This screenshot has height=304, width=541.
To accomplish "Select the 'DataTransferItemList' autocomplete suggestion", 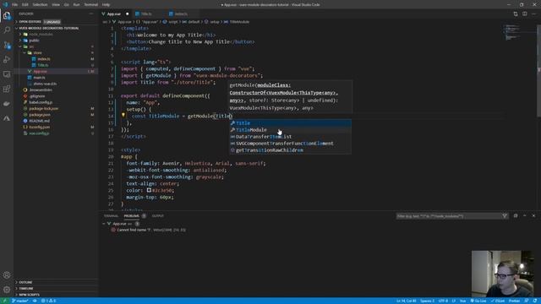I will coord(291,137).
